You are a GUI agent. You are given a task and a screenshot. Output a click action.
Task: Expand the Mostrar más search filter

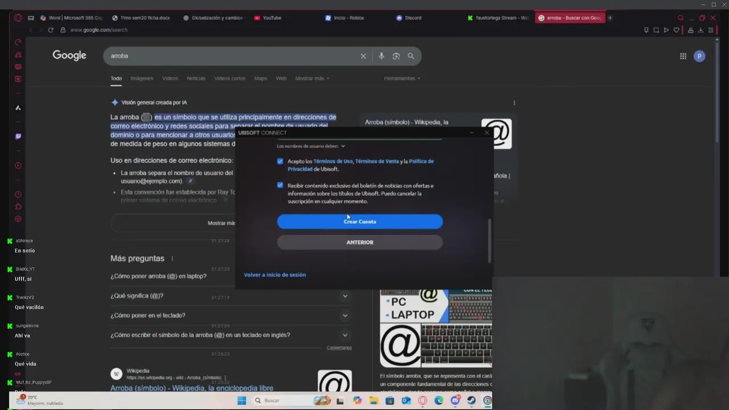tap(312, 79)
